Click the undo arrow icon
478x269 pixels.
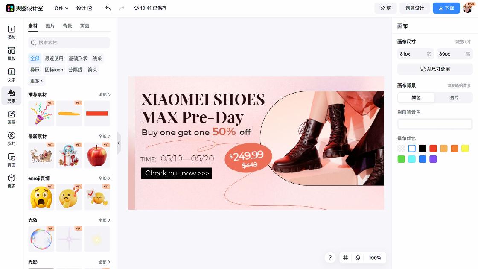[x=108, y=8]
